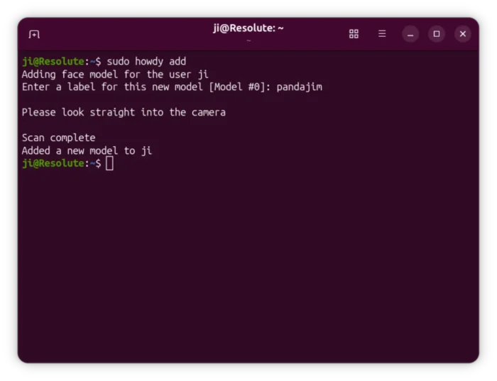Click the line 'Adding face model for the user ji'

[115, 74]
